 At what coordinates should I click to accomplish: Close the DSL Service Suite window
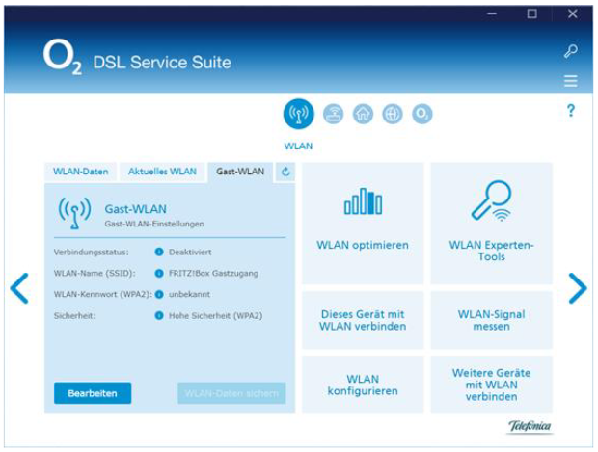tap(573, 14)
